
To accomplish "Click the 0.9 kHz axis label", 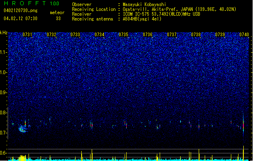I will click(x=4, y=93).
